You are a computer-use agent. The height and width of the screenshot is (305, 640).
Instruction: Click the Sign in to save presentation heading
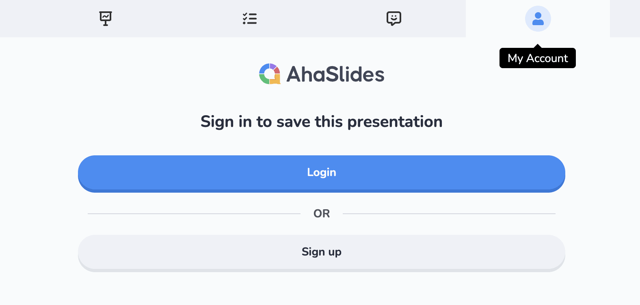click(x=321, y=121)
